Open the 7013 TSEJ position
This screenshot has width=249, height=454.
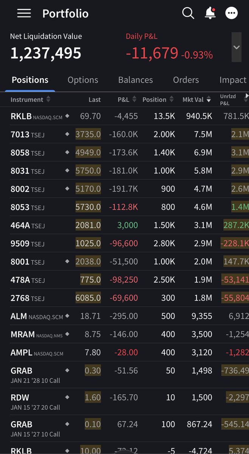124,134
